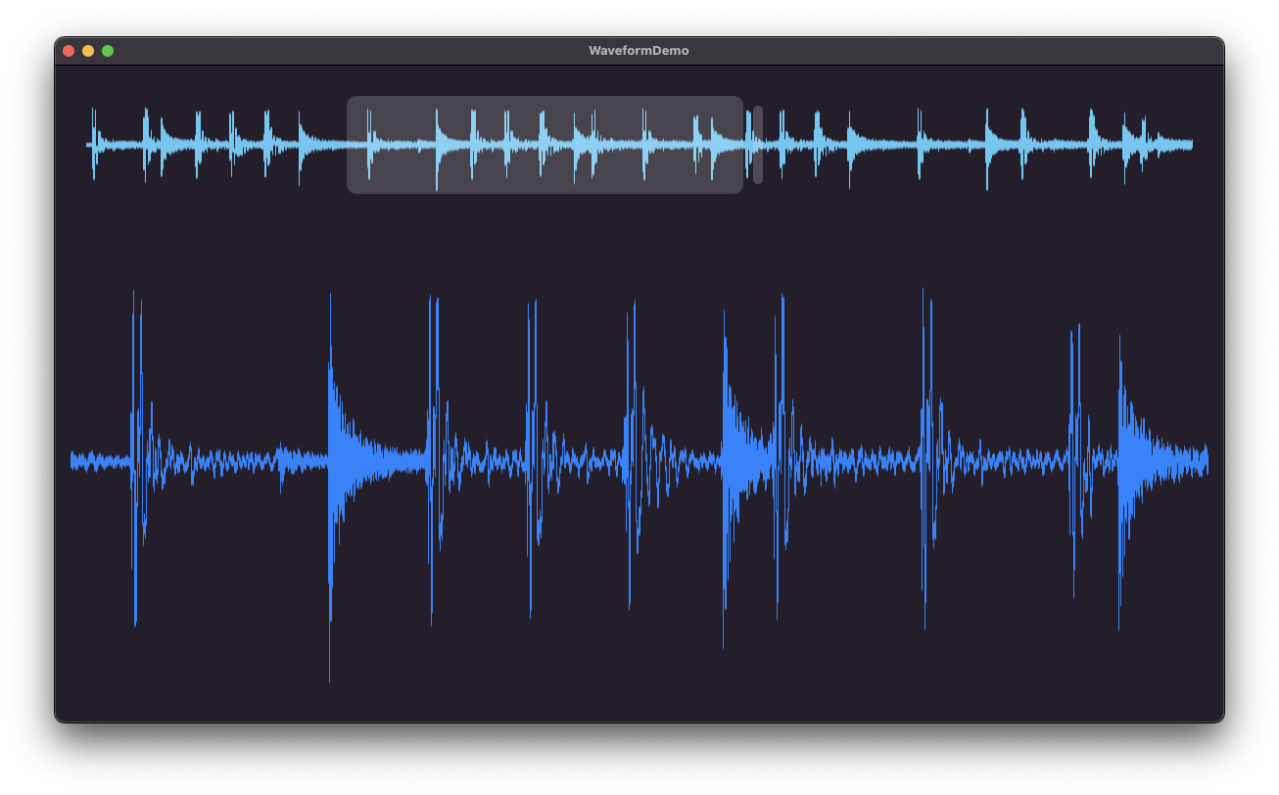Click the highlighted selection region in overview waveform

click(545, 145)
